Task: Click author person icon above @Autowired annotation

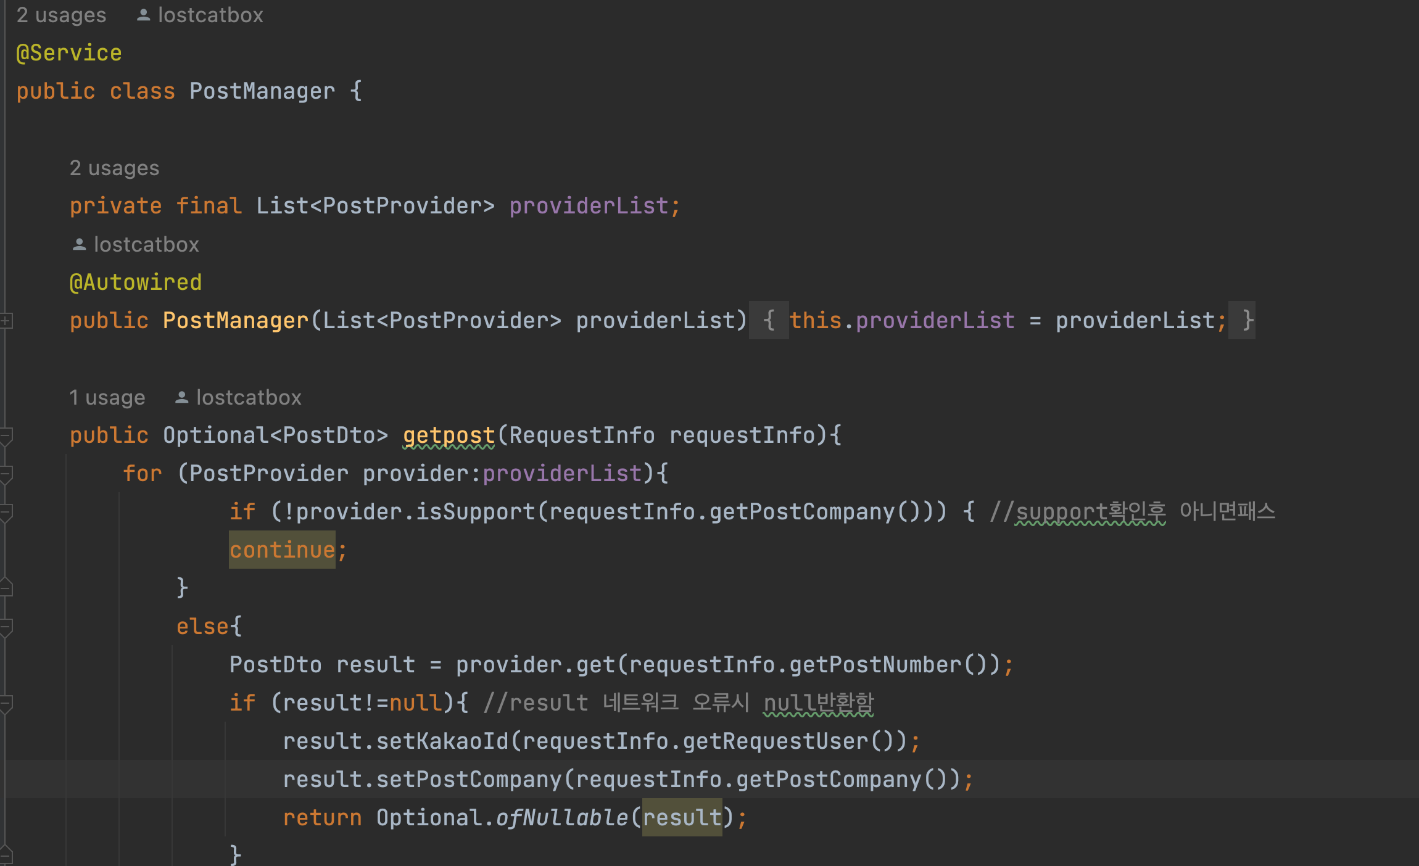Action: pyautogui.click(x=79, y=245)
